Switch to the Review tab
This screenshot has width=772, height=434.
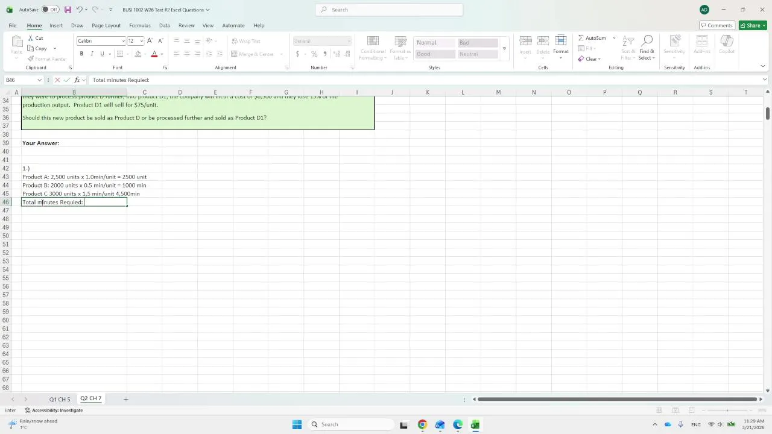tap(186, 25)
